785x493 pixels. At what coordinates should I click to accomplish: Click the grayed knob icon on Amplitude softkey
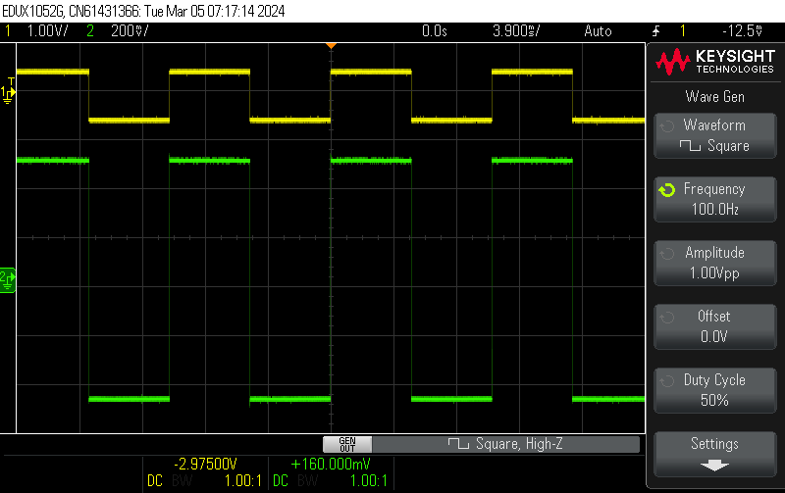667,254
